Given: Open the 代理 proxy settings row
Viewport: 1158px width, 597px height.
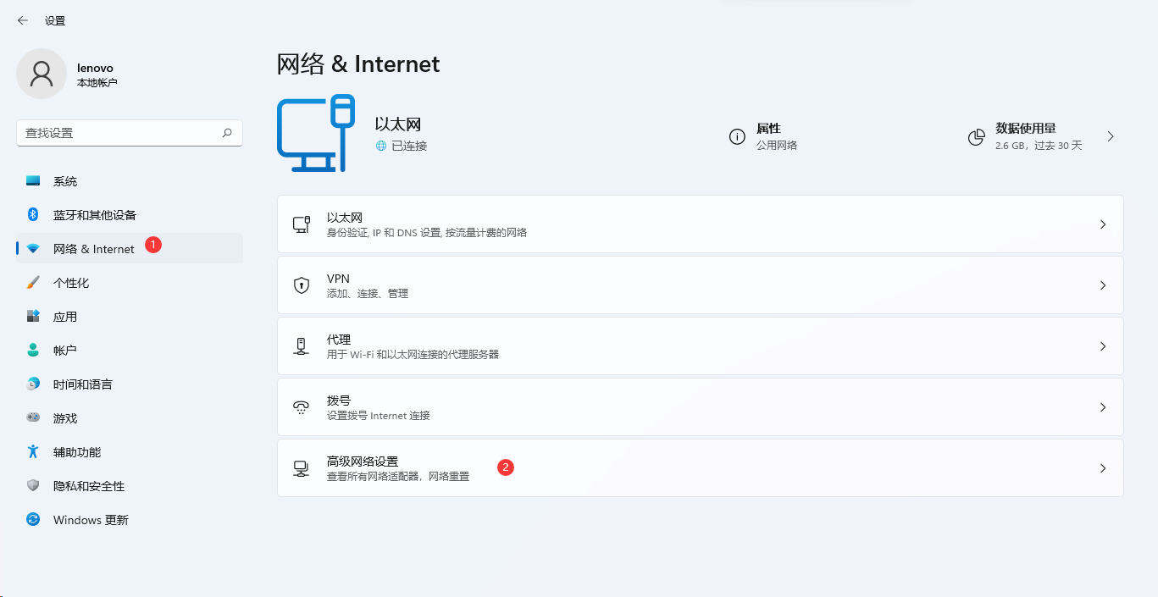Looking at the screenshot, I should point(700,345).
